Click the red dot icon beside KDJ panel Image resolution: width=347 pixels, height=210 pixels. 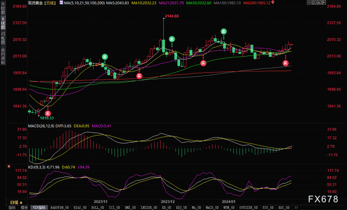[x=9, y=166]
